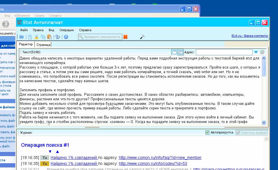Click the Очистить журнал button
This screenshot has height=170, width=278.
tap(252, 133)
